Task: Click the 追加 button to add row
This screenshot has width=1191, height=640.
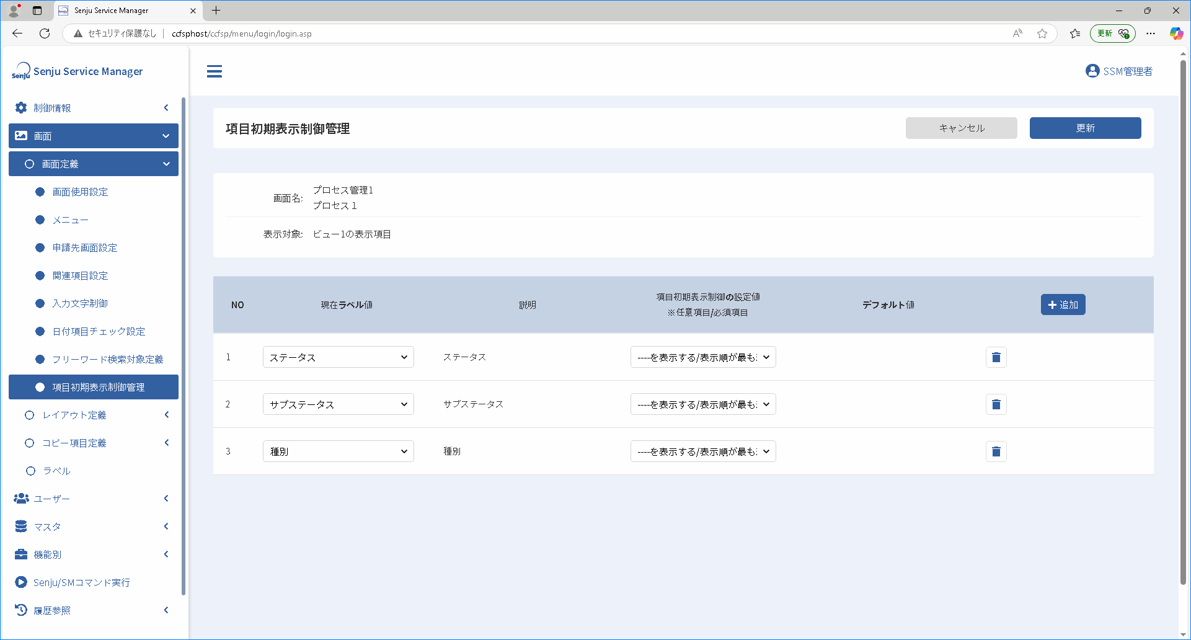Action: pyautogui.click(x=1063, y=304)
